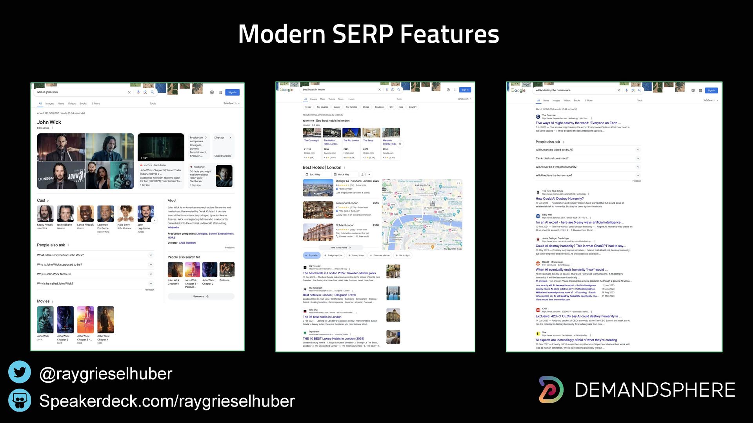Click Google Lens icon in hotels search bar
This screenshot has width=753, height=423.
[x=393, y=90]
